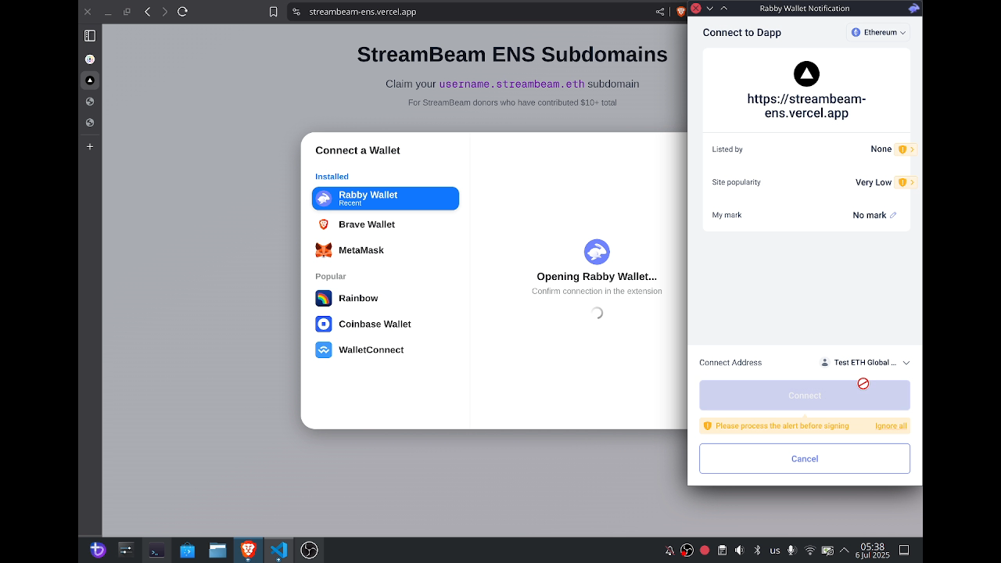Click the microphone tray icon
1001x563 pixels.
(x=792, y=550)
